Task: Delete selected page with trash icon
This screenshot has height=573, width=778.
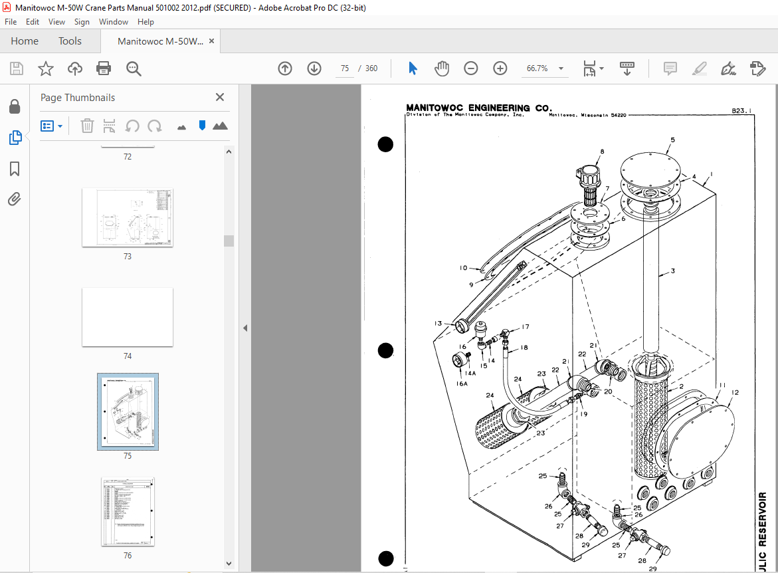Action: tap(87, 126)
